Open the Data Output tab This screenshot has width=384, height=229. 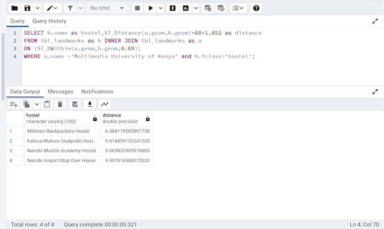coord(25,92)
